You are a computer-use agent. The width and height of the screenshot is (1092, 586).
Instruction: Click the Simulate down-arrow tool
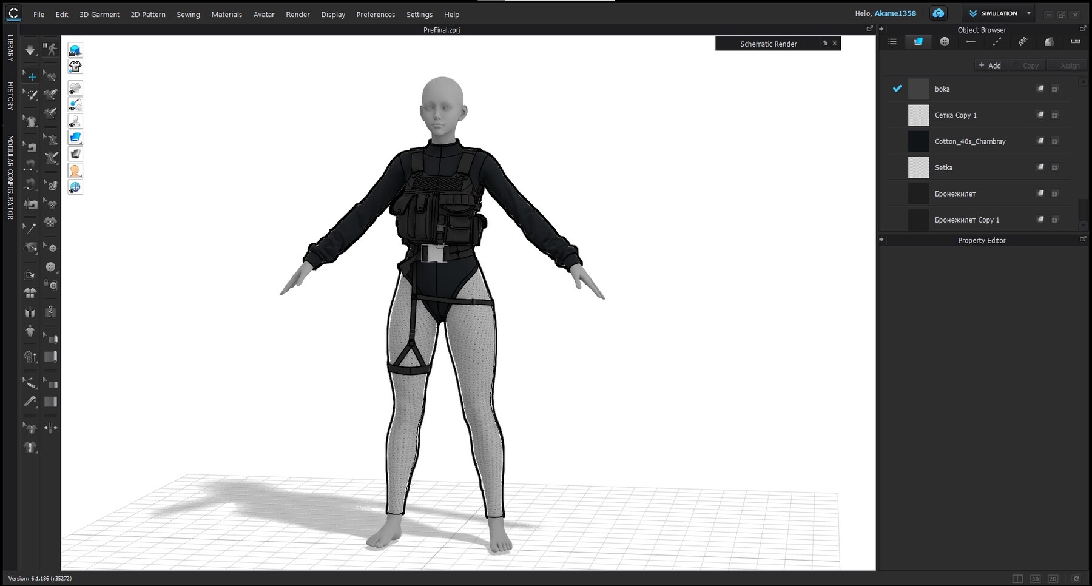tap(30, 50)
